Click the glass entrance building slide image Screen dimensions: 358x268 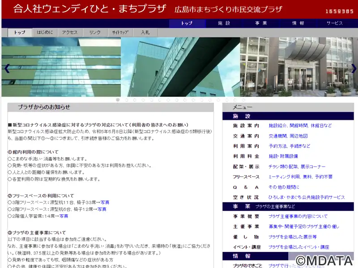pyautogui.click(x=299, y=67)
